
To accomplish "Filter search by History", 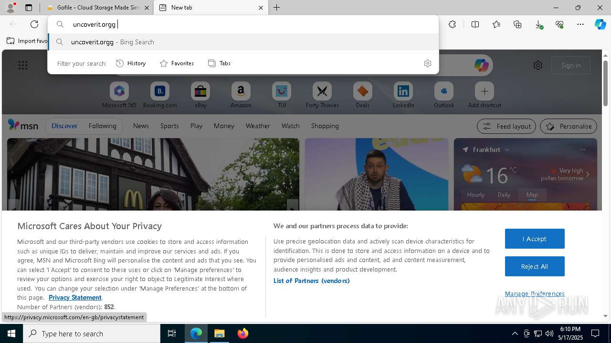I will tap(131, 63).
